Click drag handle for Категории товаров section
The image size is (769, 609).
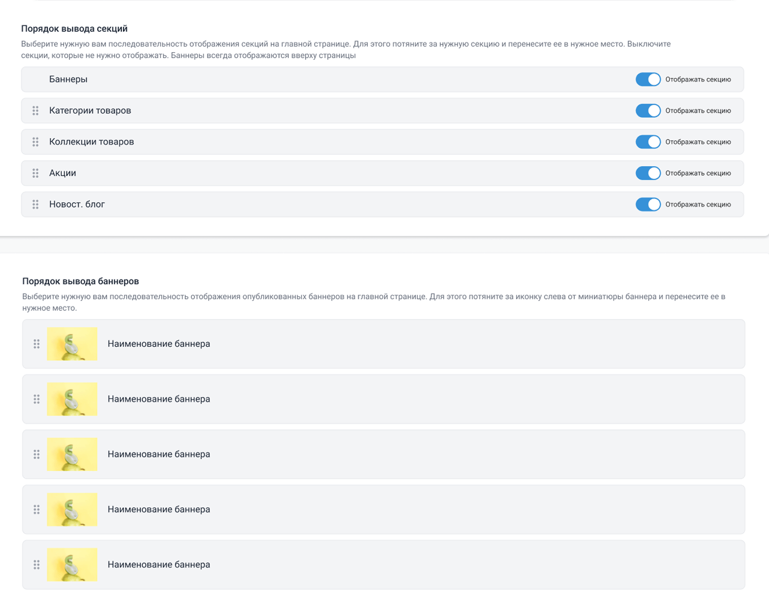pyautogui.click(x=35, y=111)
